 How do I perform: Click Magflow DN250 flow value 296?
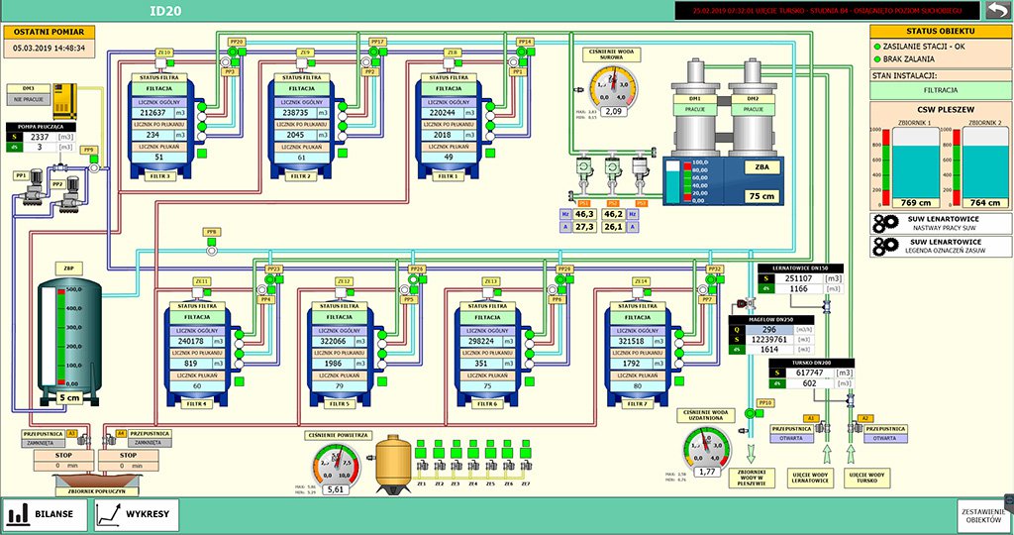tap(768, 329)
